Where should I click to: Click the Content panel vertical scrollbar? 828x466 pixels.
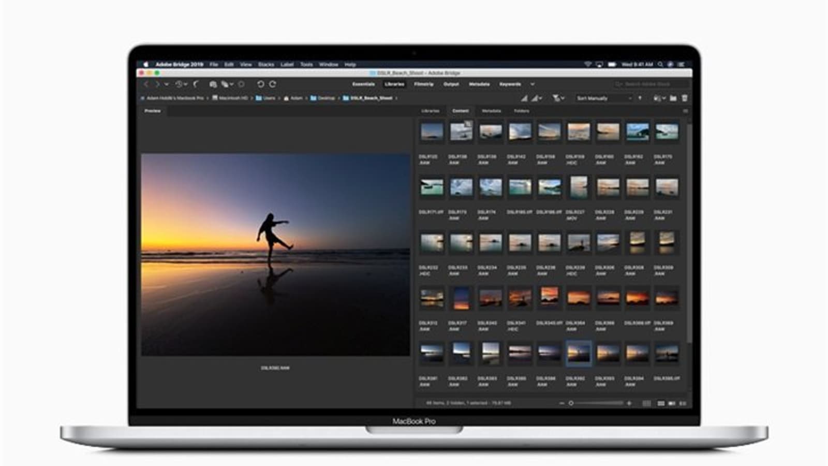(689, 232)
